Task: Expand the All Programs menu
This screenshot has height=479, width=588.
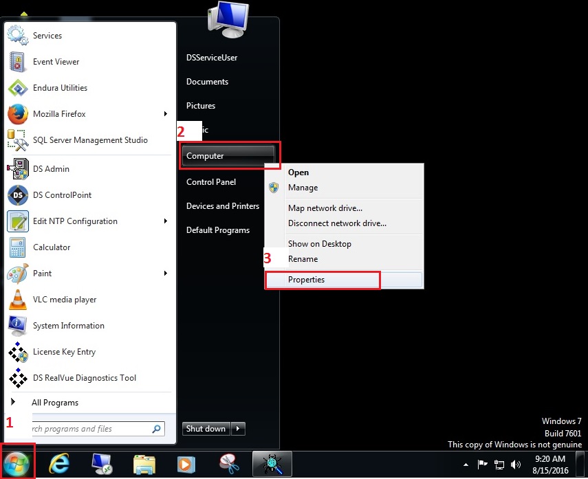Action: point(56,403)
